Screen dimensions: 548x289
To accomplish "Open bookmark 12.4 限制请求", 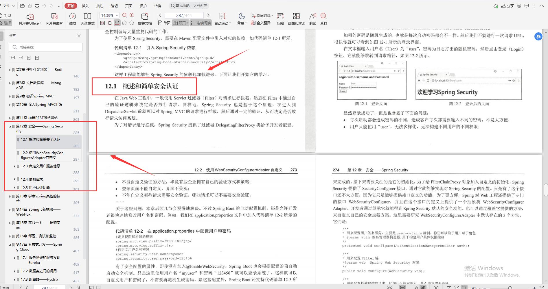I will 32,179.
